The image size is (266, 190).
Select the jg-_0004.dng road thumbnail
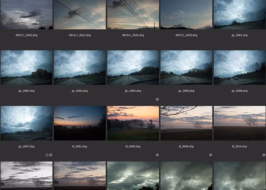tap(133, 68)
